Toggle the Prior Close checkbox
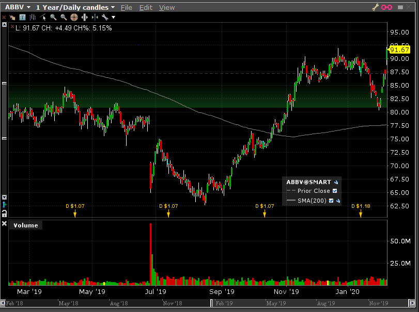The width and height of the screenshot is (419, 312). 335,191
